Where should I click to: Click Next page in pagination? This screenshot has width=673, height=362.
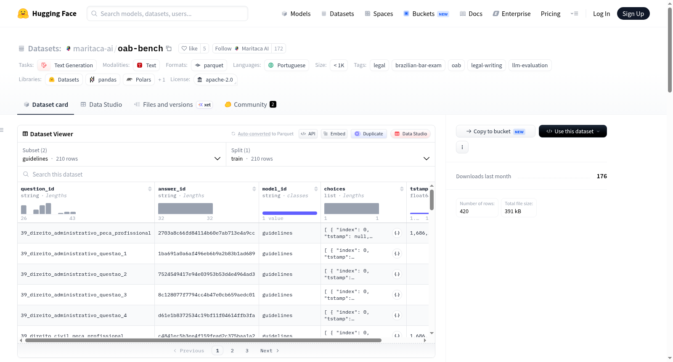pos(270,351)
